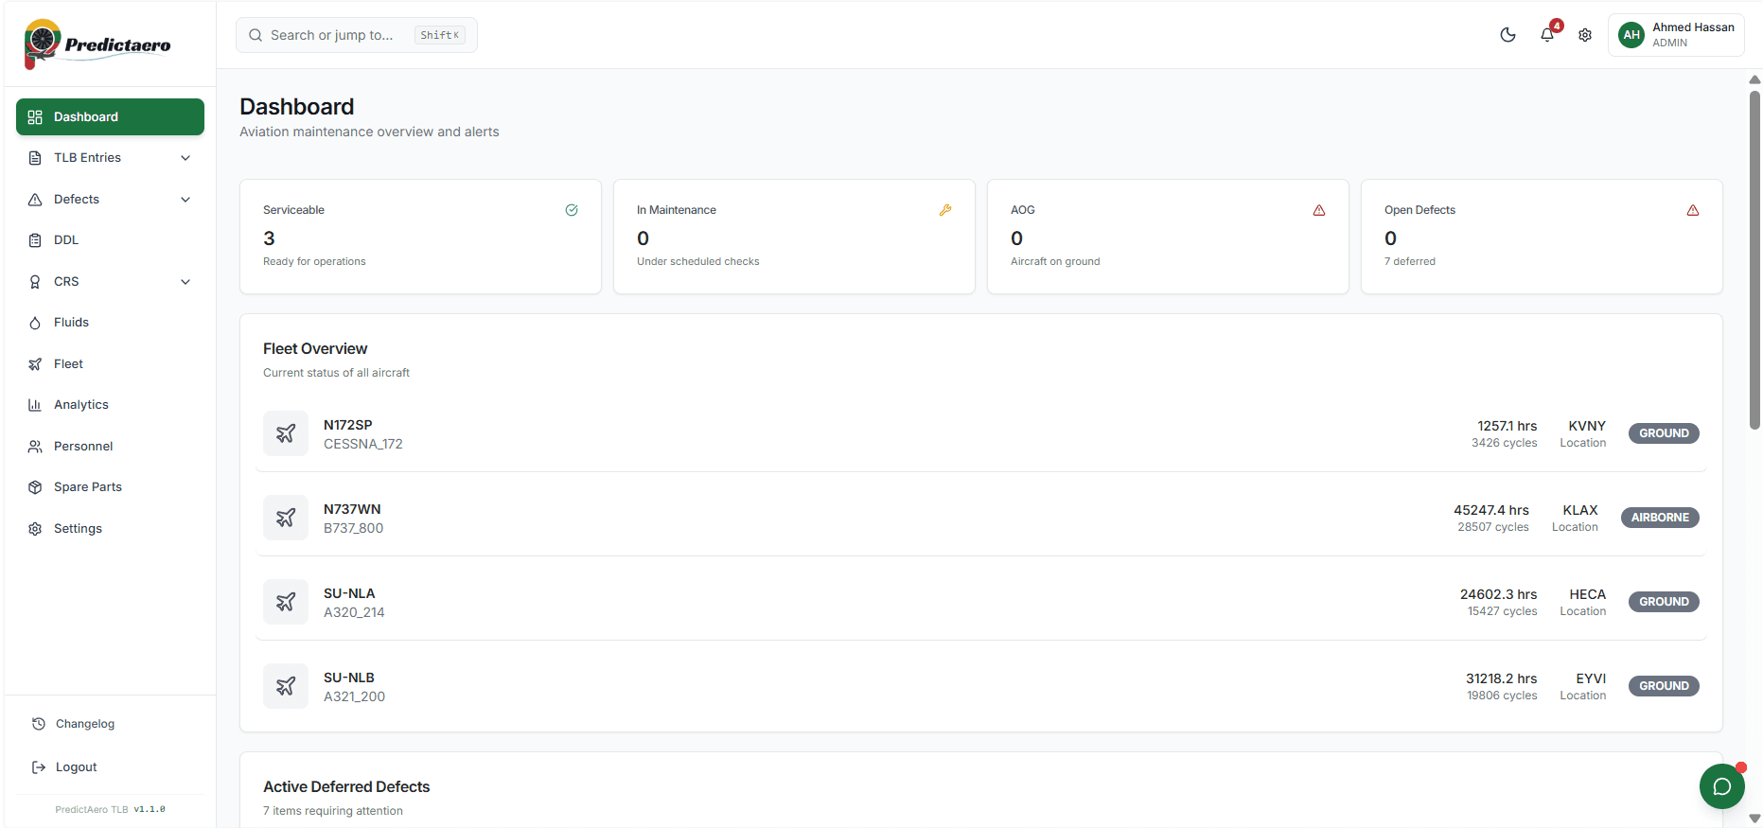Viewport: 1763px width, 828px height.
Task: Click the TLB Entries document icon
Action: (35, 158)
